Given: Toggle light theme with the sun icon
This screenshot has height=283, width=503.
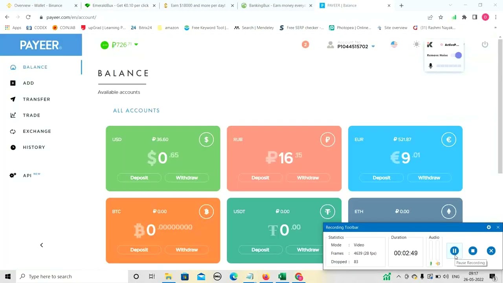Looking at the screenshot, I should [417, 44].
